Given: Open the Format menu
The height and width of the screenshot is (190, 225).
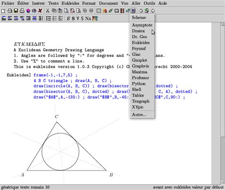Looking at the screenshot, I should click(89, 3).
